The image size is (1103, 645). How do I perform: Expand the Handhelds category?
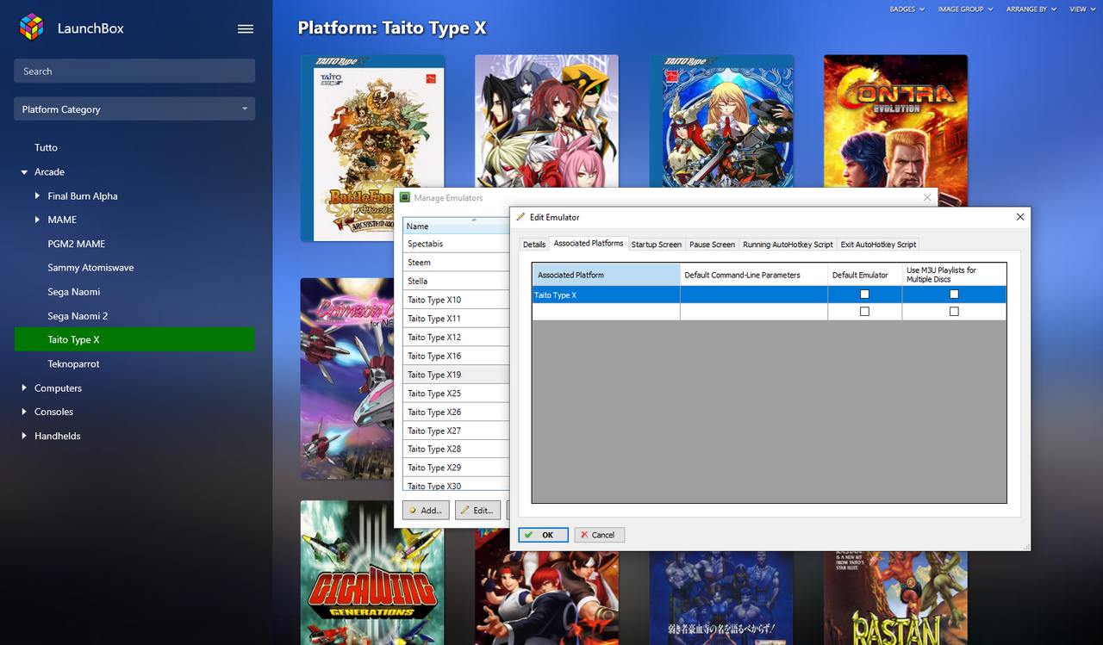(x=24, y=436)
